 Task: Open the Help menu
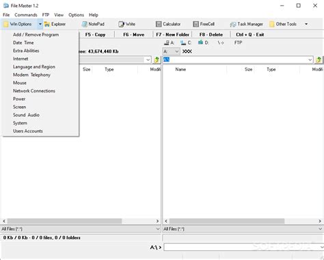point(94,15)
